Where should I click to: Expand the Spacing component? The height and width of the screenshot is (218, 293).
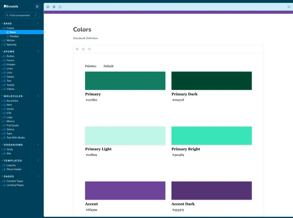click(11, 45)
